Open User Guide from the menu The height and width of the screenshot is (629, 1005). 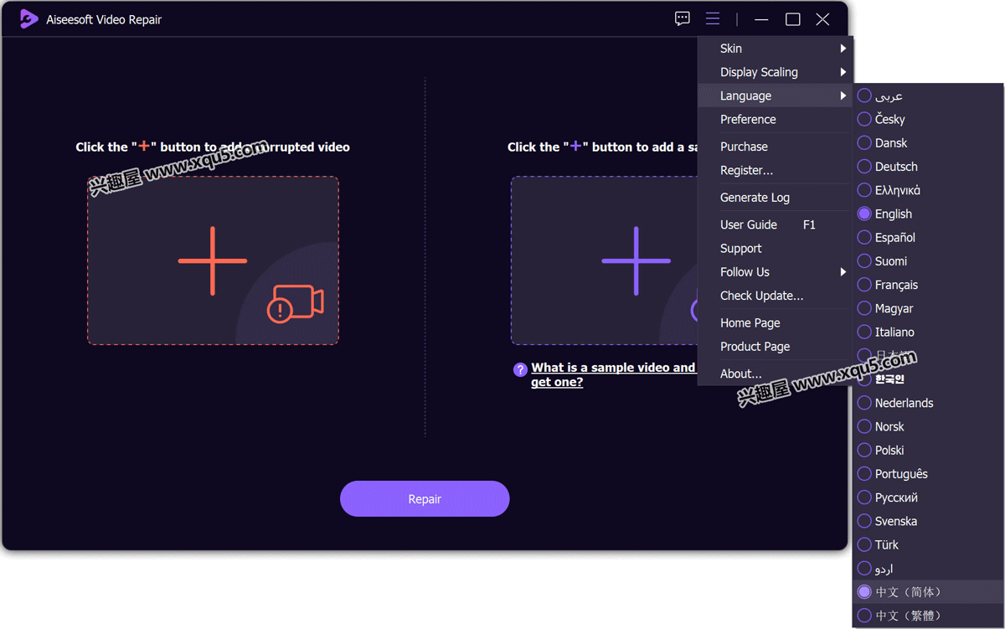(775, 224)
